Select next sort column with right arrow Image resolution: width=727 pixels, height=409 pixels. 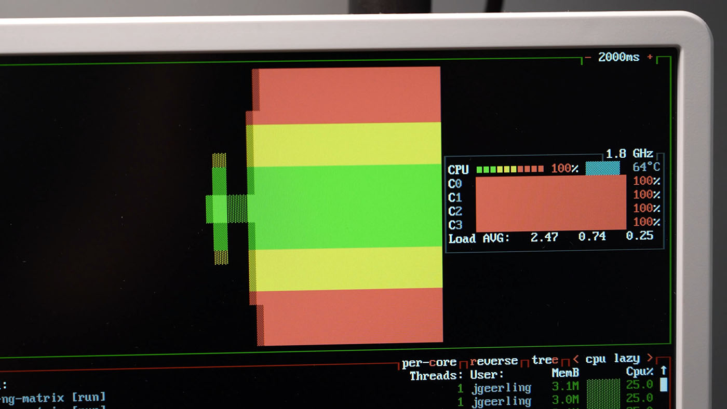[x=649, y=358]
